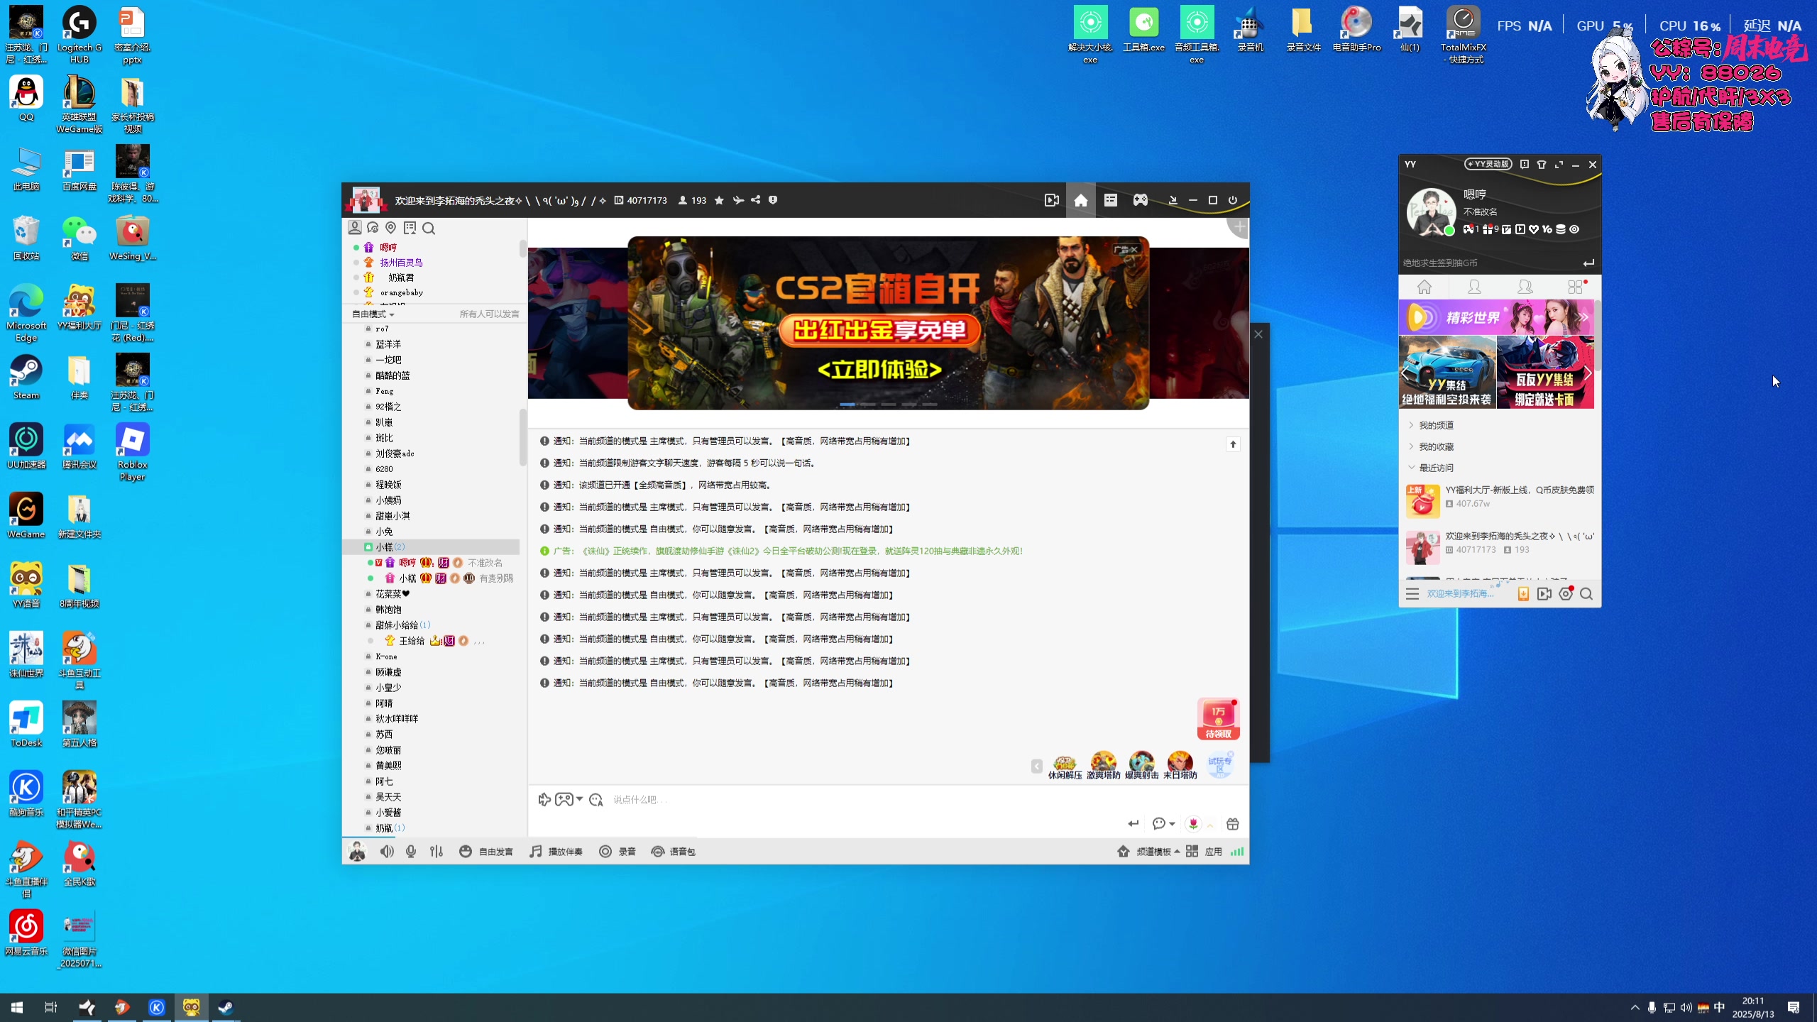Screen dimensions: 1817x1022
Task: Open the user list tab above channel members
Action: tap(355, 228)
